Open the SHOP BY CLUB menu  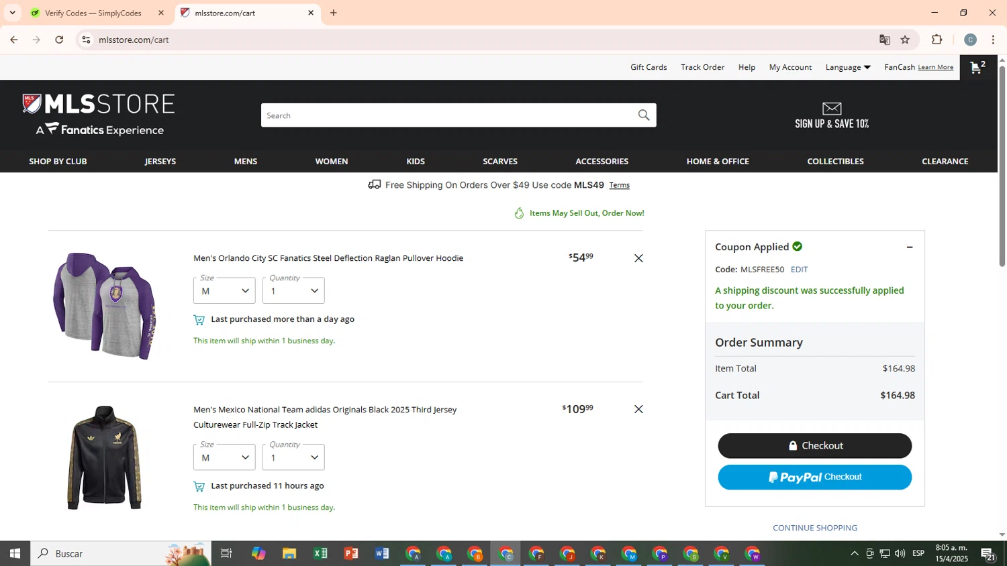coord(58,162)
